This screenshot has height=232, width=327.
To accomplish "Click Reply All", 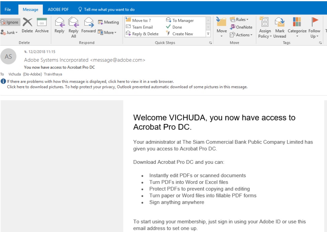I will point(73,28).
